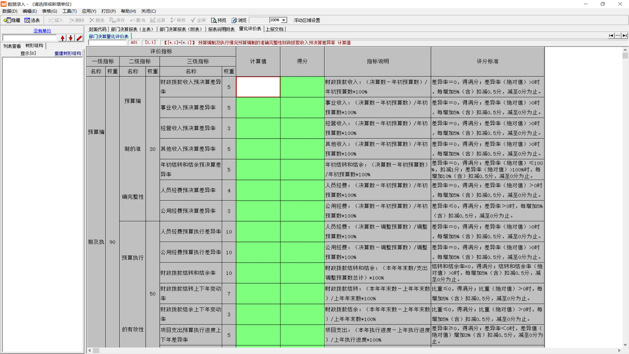Open the 数据(D) menu
The height and width of the screenshot is (354, 629).
click(10, 11)
